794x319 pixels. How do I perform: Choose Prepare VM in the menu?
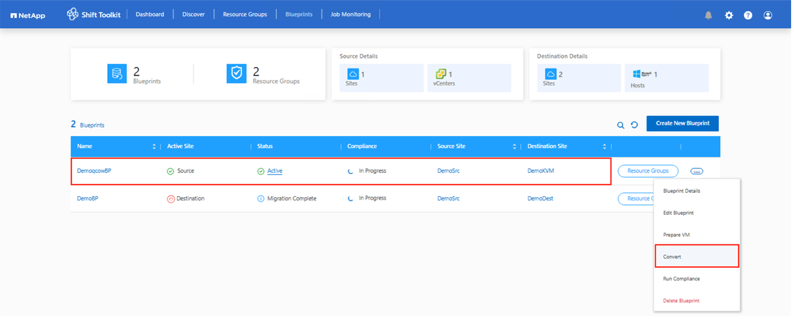click(676, 235)
